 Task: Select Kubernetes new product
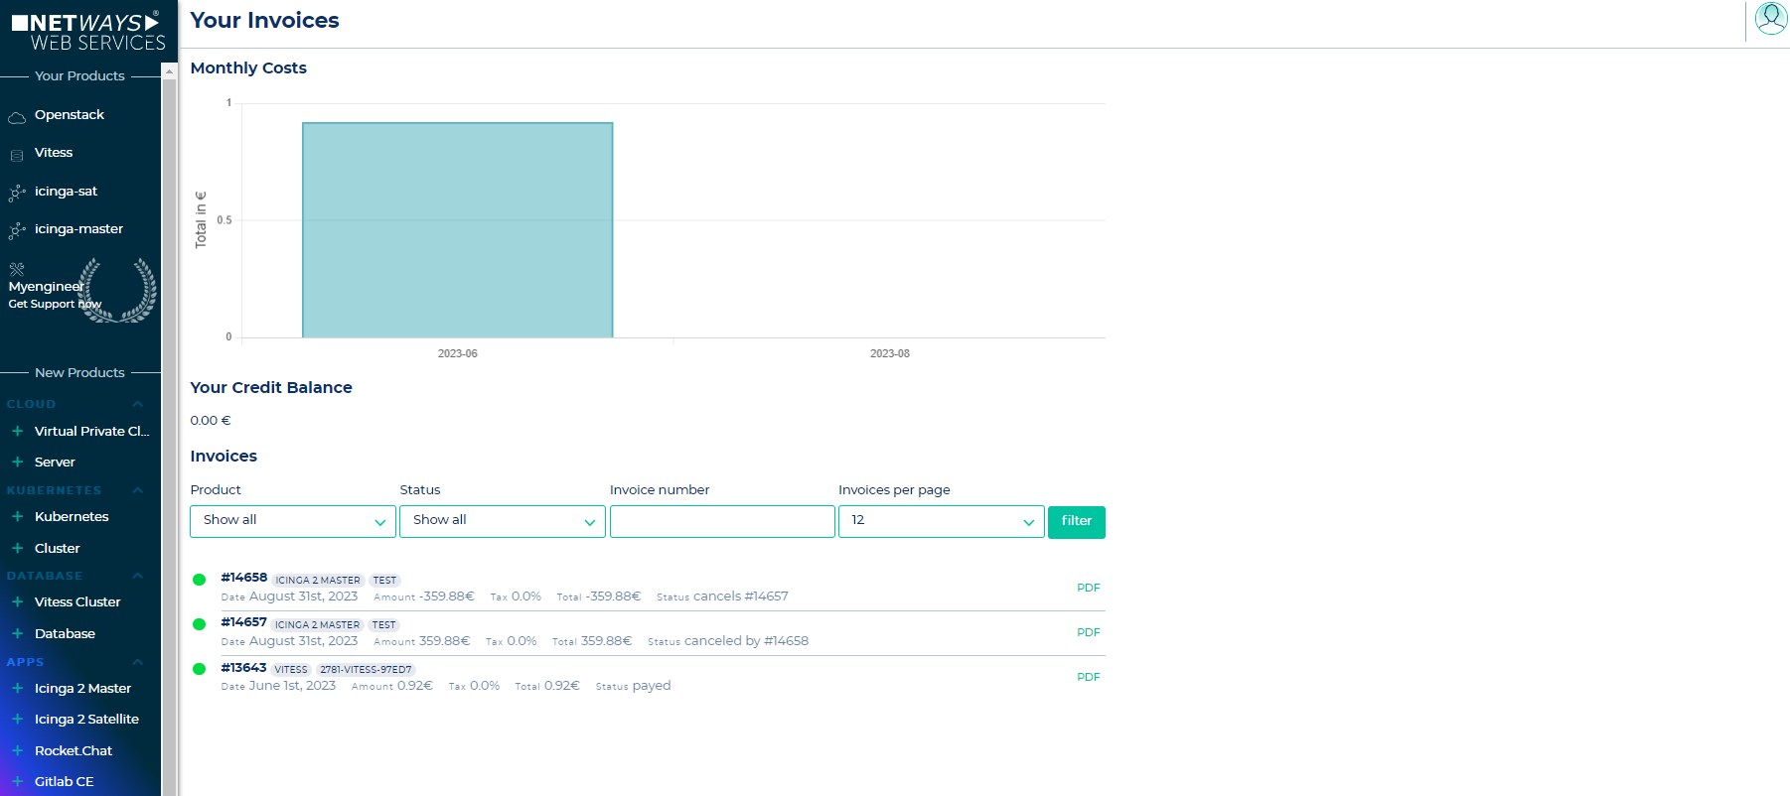coord(72,516)
